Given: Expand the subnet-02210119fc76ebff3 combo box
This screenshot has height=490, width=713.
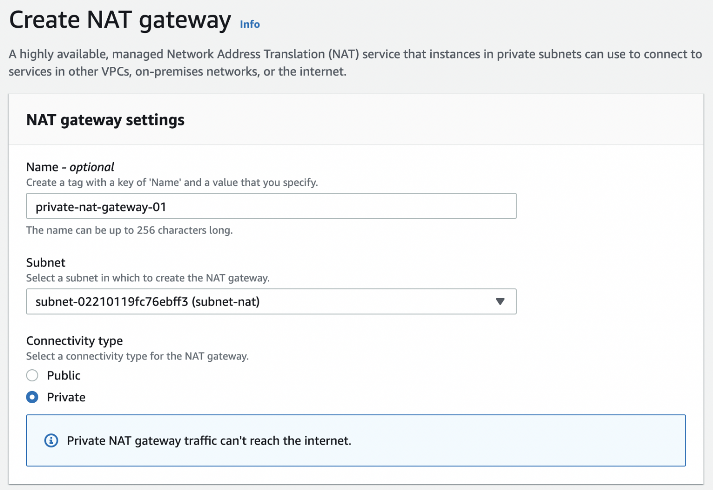Looking at the screenshot, I should tap(271, 301).
